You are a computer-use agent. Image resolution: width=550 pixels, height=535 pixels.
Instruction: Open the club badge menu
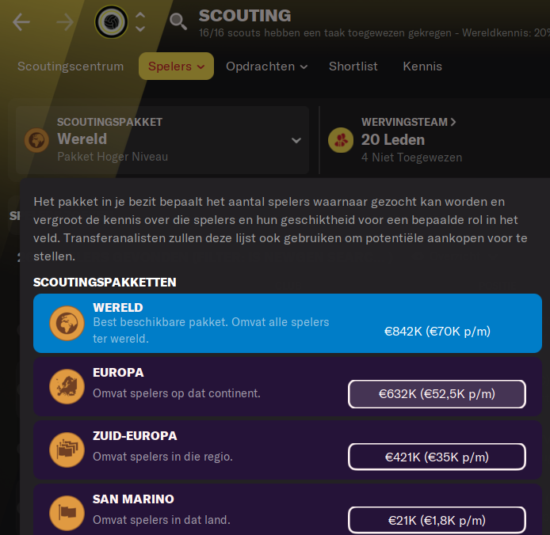[x=111, y=21]
